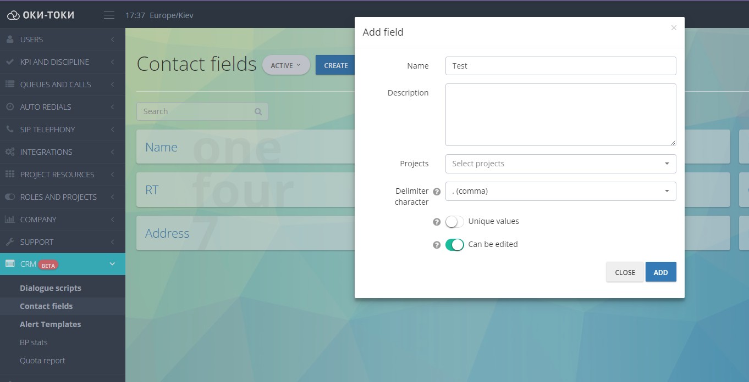Click the Auto Redials clock icon
The height and width of the screenshot is (382, 749).
(x=10, y=107)
